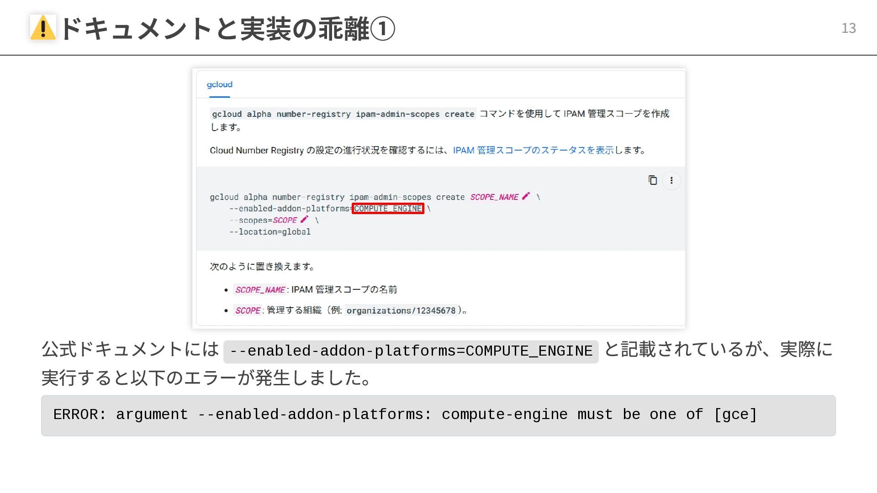
Task: Click the --location=global line in the code
Action: [x=269, y=232]
